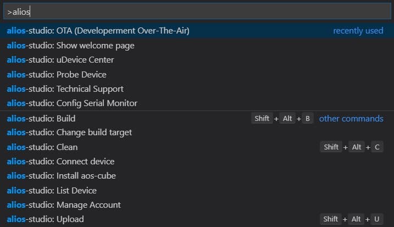Choose alios-studio Connect device command
Screen dimensions: 394x227
pyautogui.click(x=60, y=161)
